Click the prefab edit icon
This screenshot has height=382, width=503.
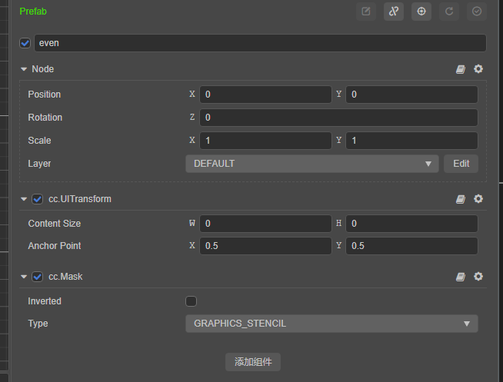[x=366, y=12]
